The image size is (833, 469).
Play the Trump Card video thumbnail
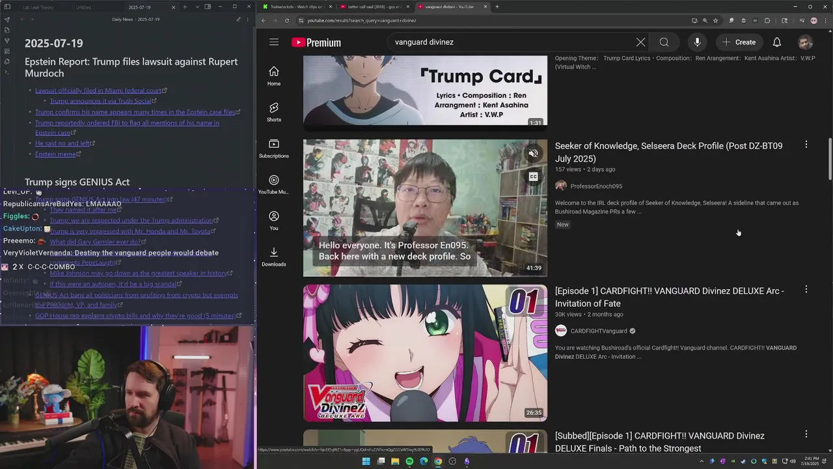tap(425, 91)
